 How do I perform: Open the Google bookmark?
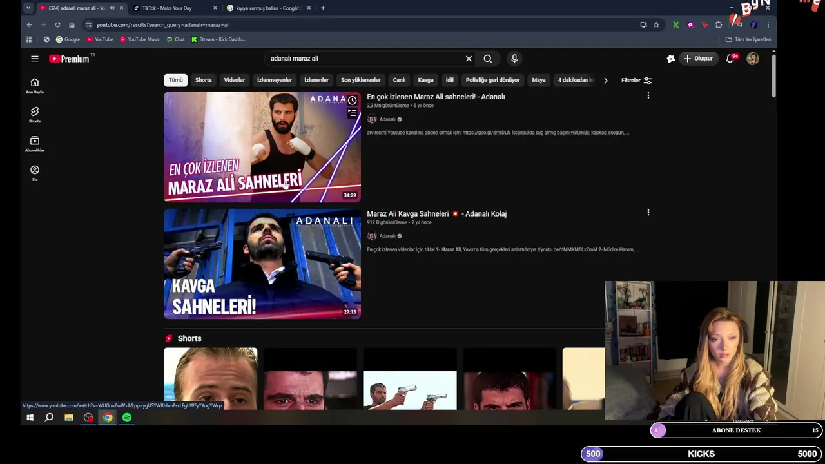(68, 39)
